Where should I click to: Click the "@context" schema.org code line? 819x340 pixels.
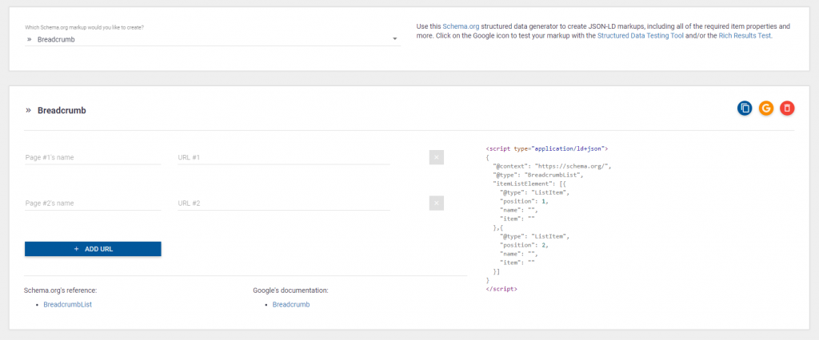tap(552, 166)
